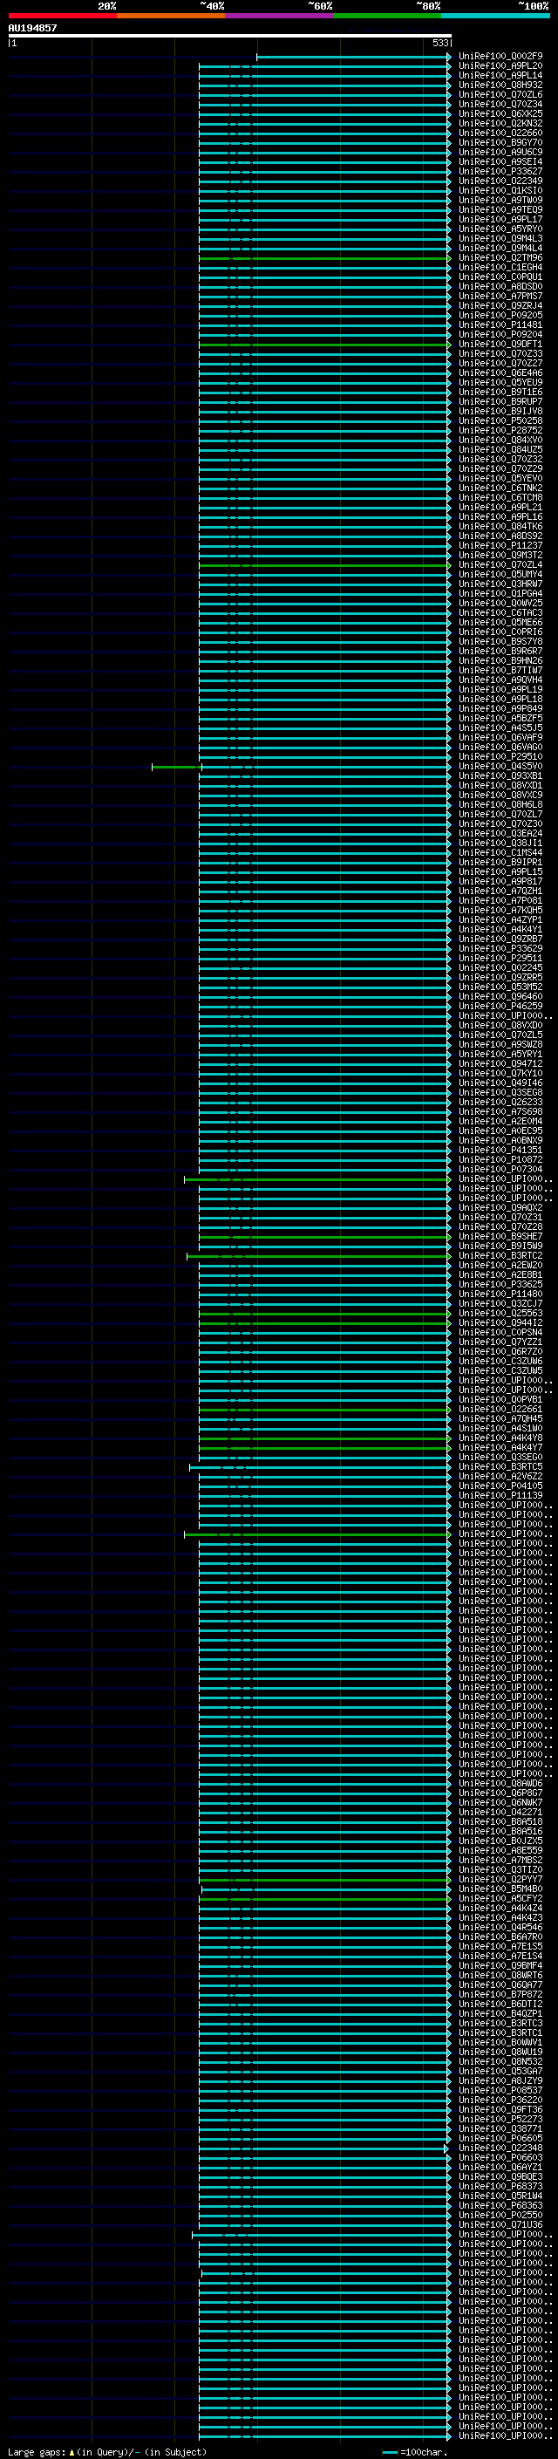This screenshot has width=558, height=2459.
Task: Click the UniRef100_O22348 label
Action: point(500,2148)
